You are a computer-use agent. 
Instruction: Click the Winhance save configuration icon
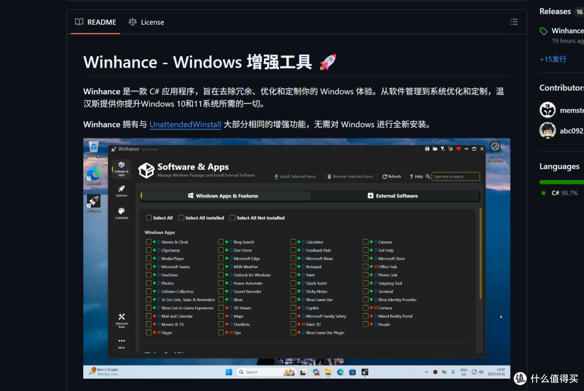[x=427, y=149]
